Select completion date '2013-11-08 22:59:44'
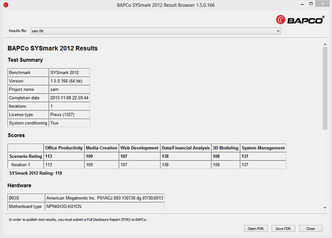 coord(70,98)
